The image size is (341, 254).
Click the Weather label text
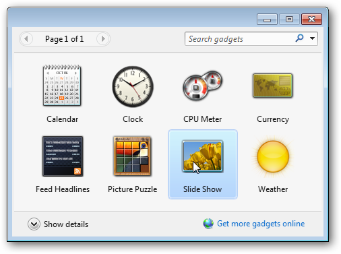tap(273, 189)
